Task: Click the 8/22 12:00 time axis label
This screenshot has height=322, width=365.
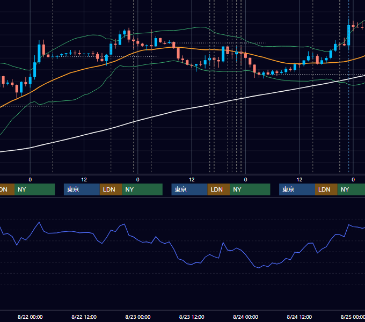Action: click(84, 317)
